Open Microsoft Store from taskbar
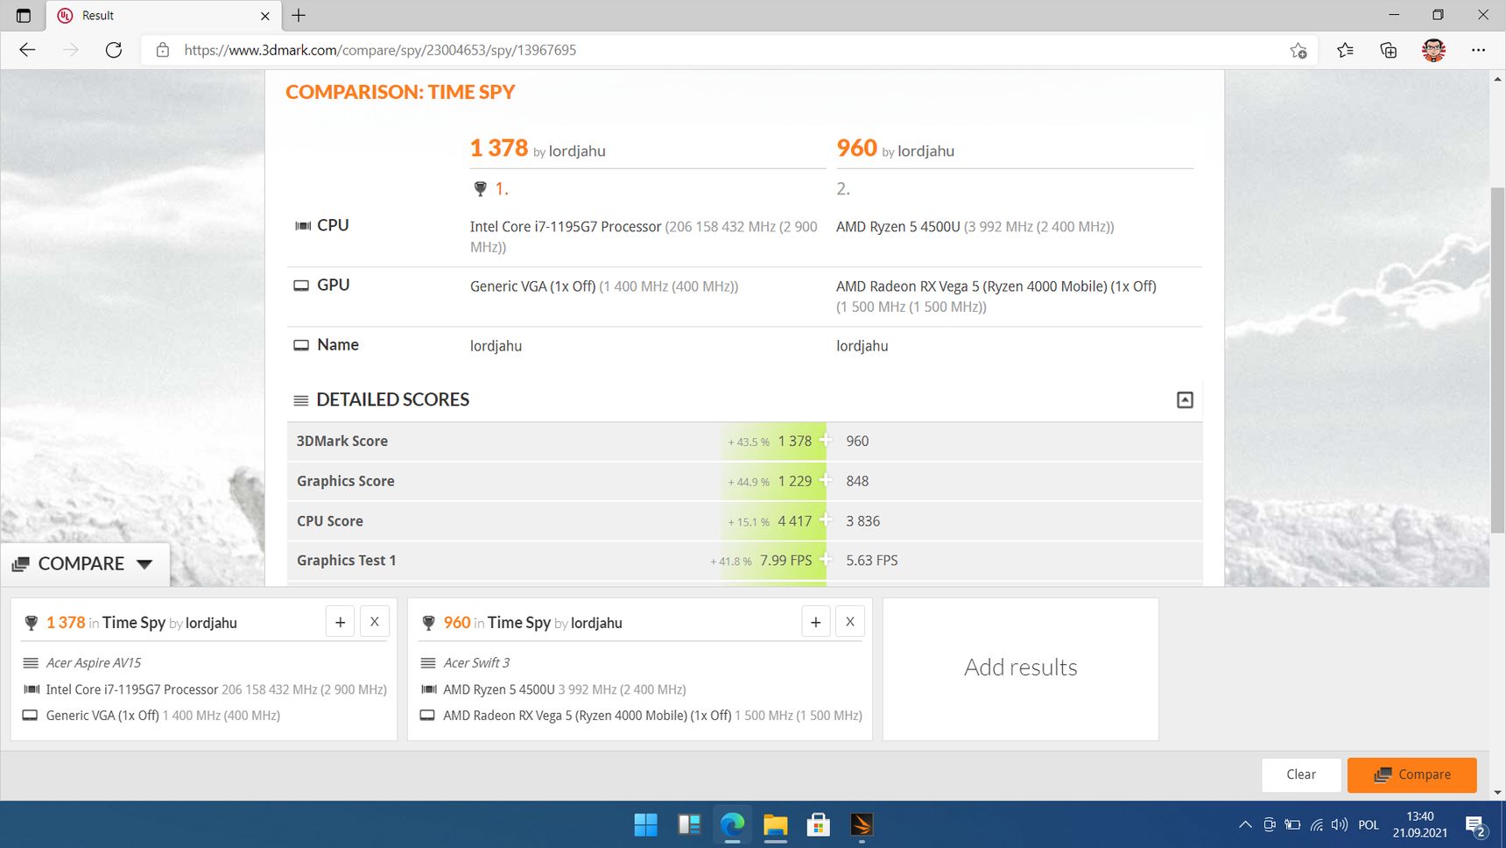1506x848 pixels. coord(818,825)
